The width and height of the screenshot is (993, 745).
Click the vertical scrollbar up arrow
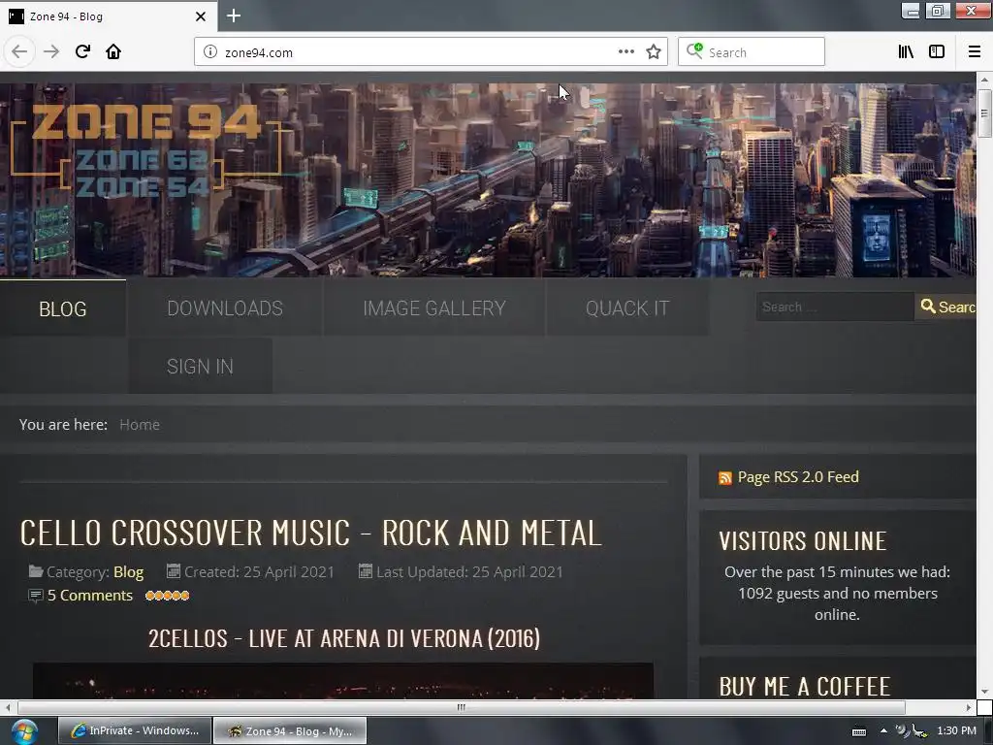tap(984, 80)
